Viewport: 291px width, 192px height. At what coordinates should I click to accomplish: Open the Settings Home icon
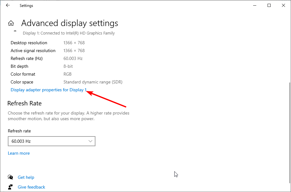(11, 23)
